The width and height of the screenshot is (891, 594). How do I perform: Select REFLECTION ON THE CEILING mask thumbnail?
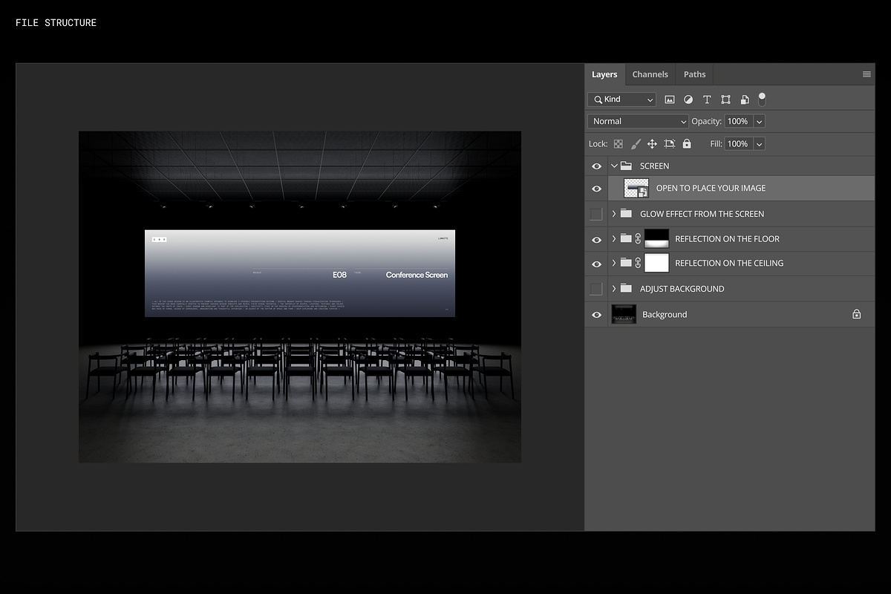coord(656,263)
